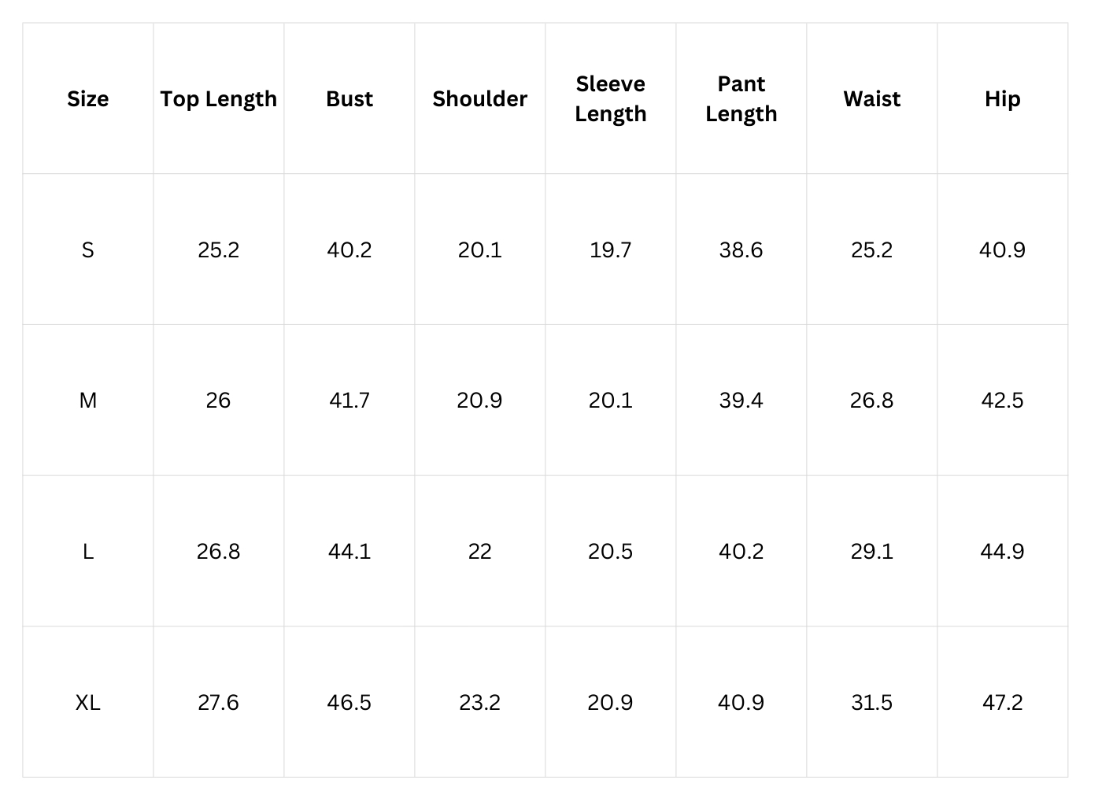Select the Hip column header

(x=1002, y=99)
